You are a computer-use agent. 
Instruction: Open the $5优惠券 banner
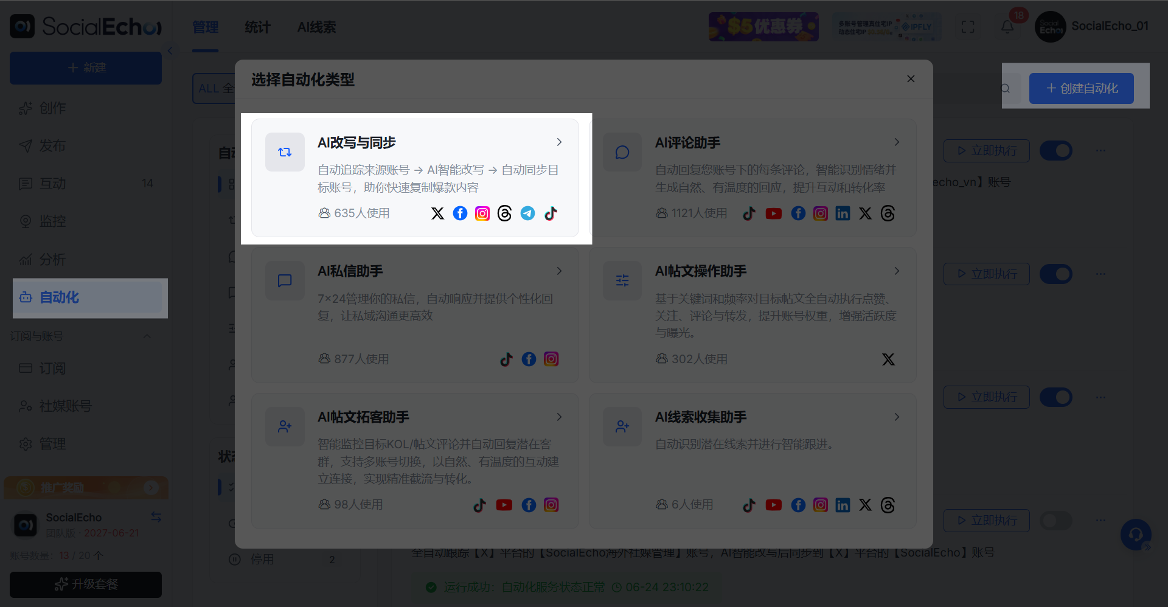pos(763,27)
